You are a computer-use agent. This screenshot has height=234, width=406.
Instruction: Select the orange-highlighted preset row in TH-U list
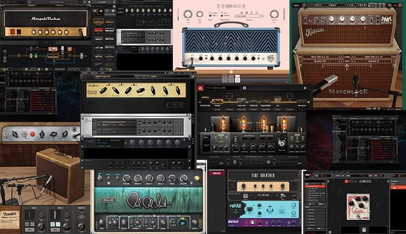316,186
